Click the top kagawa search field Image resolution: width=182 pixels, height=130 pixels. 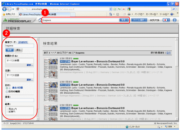coord(81,20)
